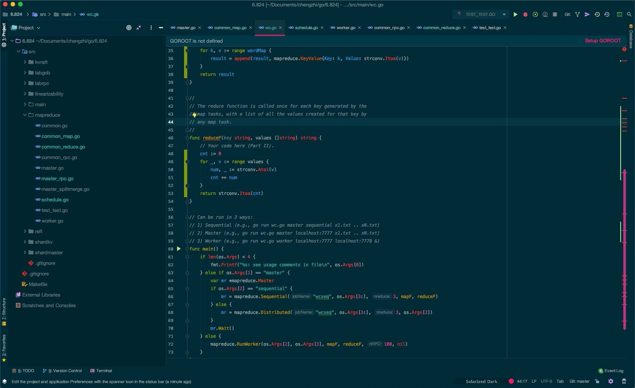Click the Git revert icon
635x388 pixels.
pyautogui.click(x=607, y=14)
